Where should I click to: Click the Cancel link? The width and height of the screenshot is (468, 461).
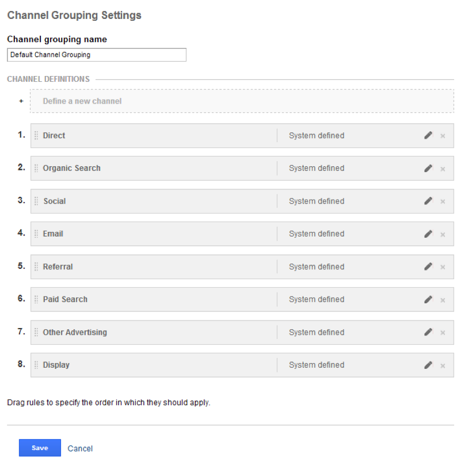[x=80, y=448]
